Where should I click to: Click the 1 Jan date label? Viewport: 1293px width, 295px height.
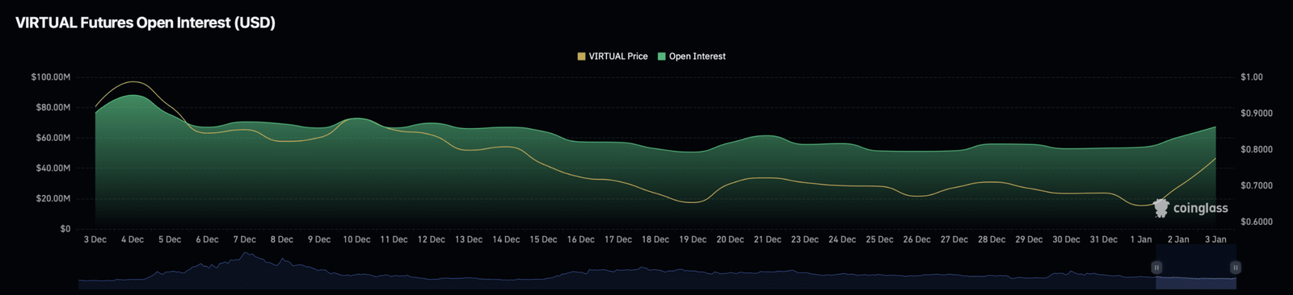1141,239
